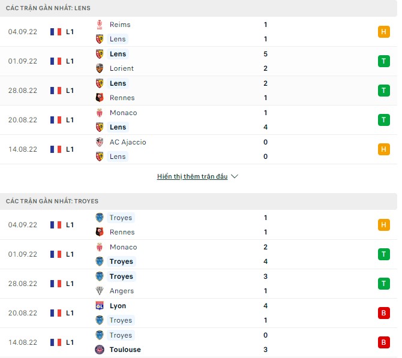Click the AC Ajaccio club crest
402x358 pixels.
(x=100, y=142)
